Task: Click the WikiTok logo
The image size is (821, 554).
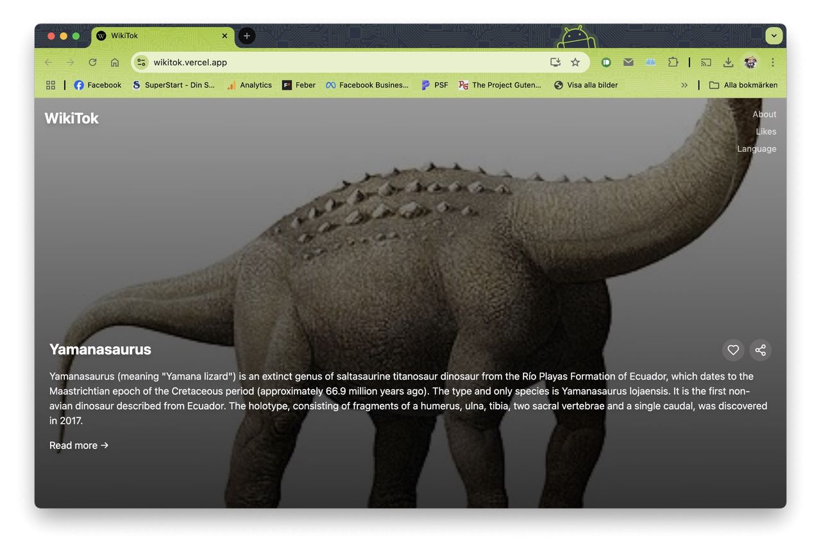Action: pyautogui.click(x=72, y=118)
